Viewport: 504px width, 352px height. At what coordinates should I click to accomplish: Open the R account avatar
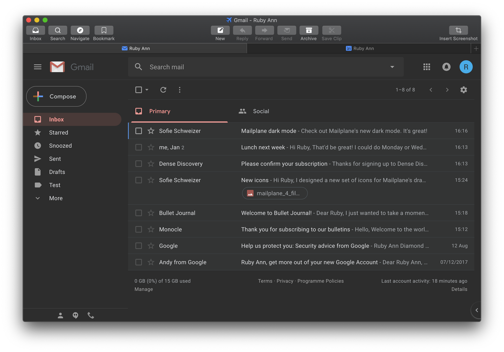click(x=466, y=67)
